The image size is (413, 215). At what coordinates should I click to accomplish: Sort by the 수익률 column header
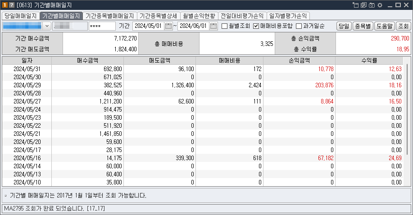click(x=369, y=61)
